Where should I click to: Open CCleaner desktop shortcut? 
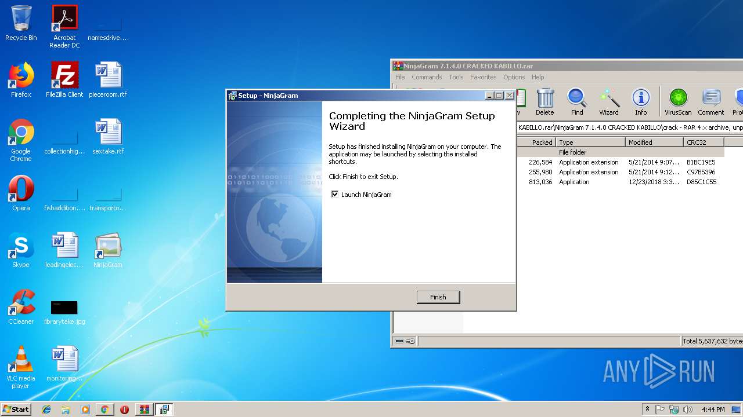(x=21, y=307)
